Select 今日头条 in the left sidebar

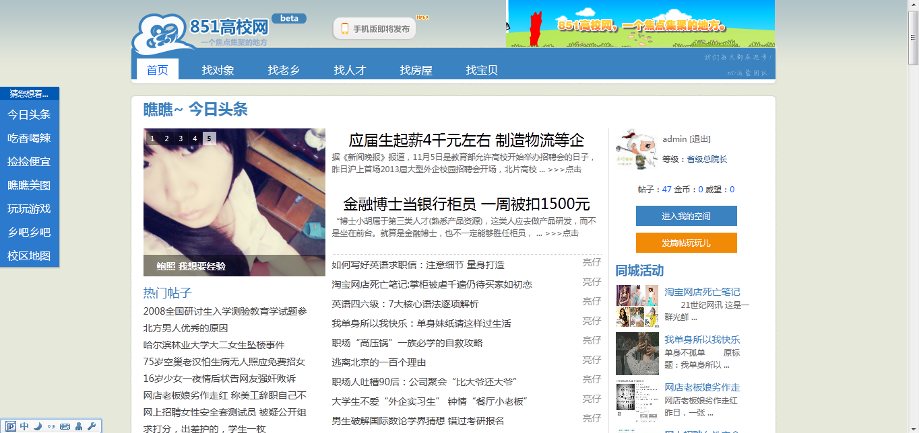tap(30, 114)
